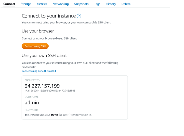
Task: Click the orange Connect using SSH button
Action: pos(35,46)
